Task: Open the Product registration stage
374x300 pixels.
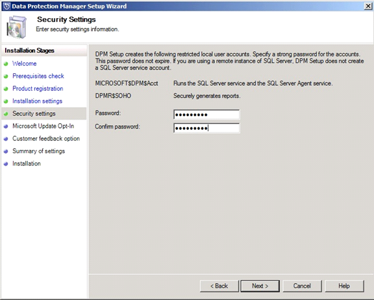Action: 38,88
